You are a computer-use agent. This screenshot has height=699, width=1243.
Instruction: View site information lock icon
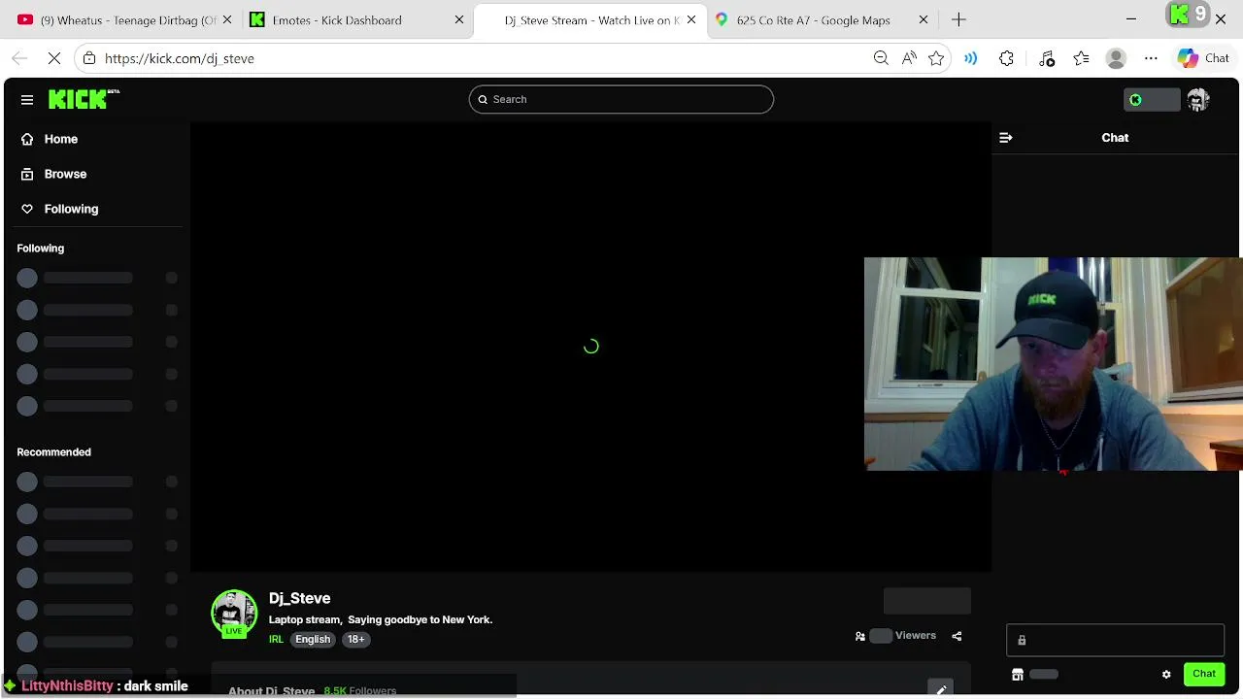coord(89,58)
